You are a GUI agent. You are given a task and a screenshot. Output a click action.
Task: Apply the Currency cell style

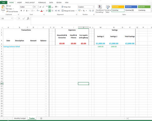click(x=144, y=10)
